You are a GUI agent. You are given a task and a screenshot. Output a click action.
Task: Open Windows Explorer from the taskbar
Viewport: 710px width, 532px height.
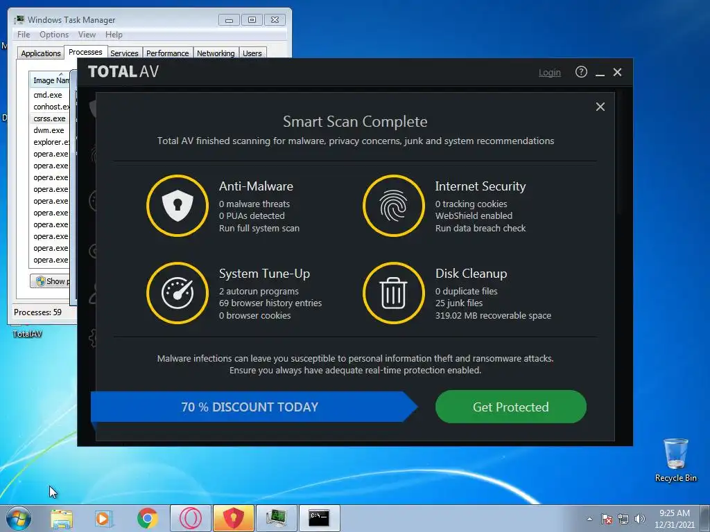(x=62, y=518)
